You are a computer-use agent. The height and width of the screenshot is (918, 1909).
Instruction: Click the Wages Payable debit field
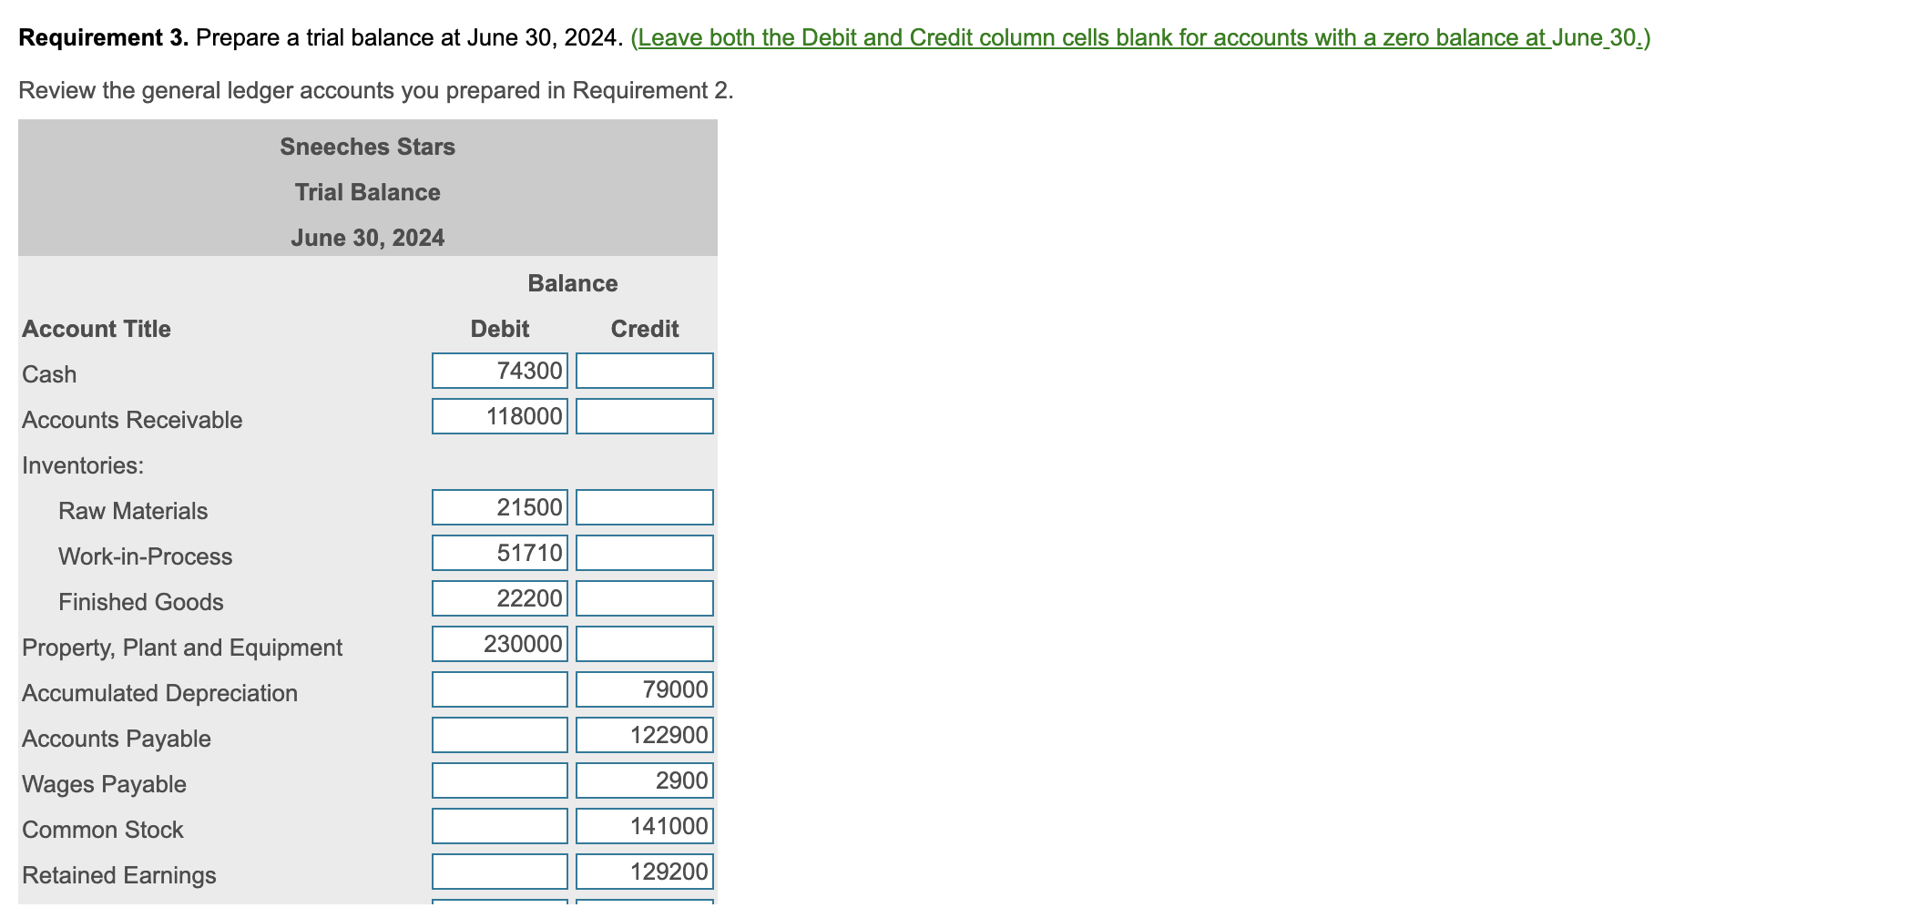500,780
